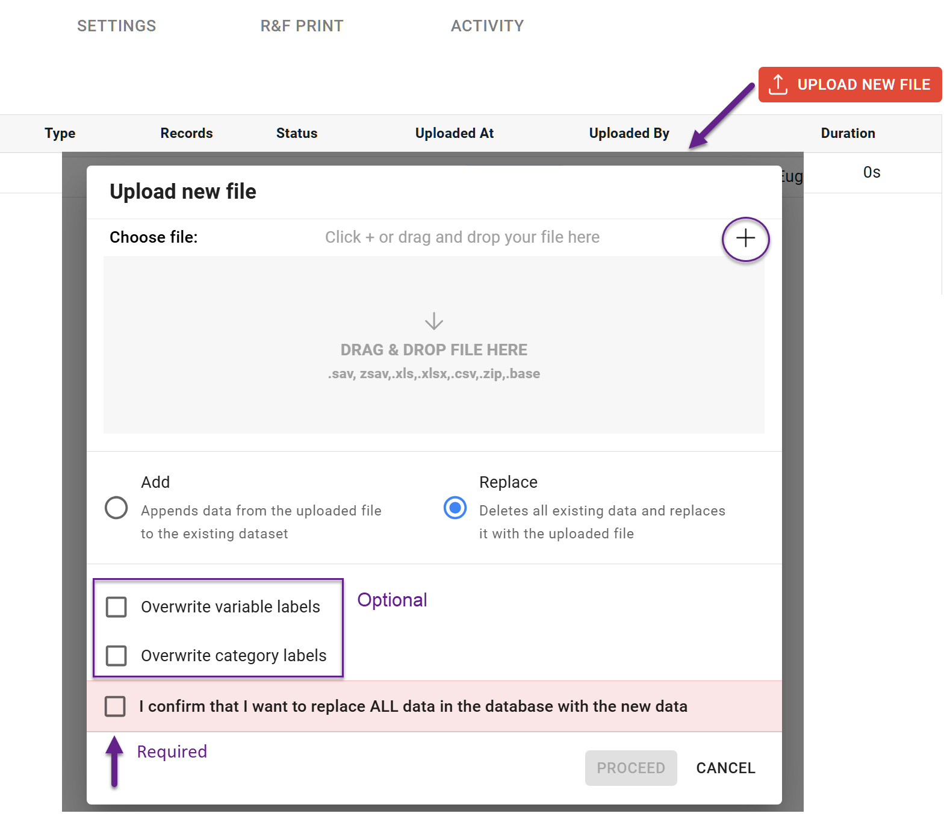The width and height of the screenshot is (950, 828).
Task: Click the Replace option label text
Action: [x=508, y=482]
